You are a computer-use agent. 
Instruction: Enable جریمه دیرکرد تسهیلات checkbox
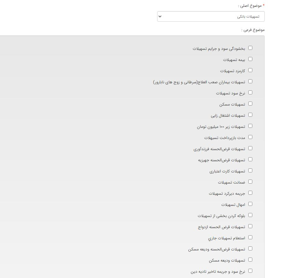click(x=250, y=193)
